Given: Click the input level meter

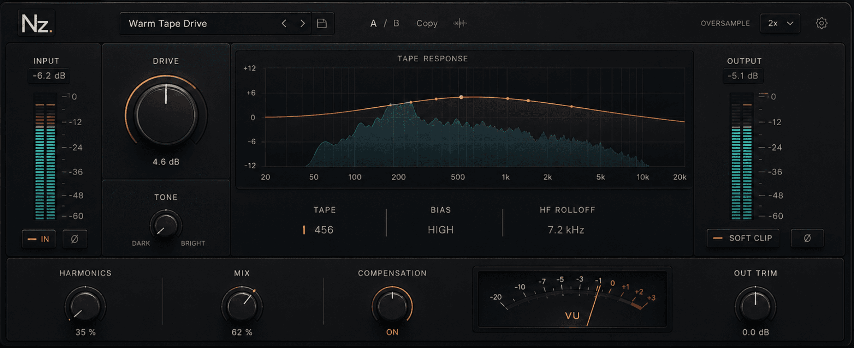Looking at the screenshot, I should click(x=45, y=156).
